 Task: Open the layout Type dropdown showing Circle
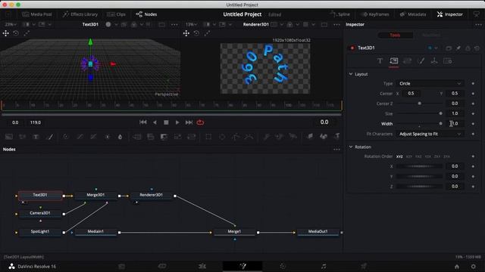[x=430, y=84]
